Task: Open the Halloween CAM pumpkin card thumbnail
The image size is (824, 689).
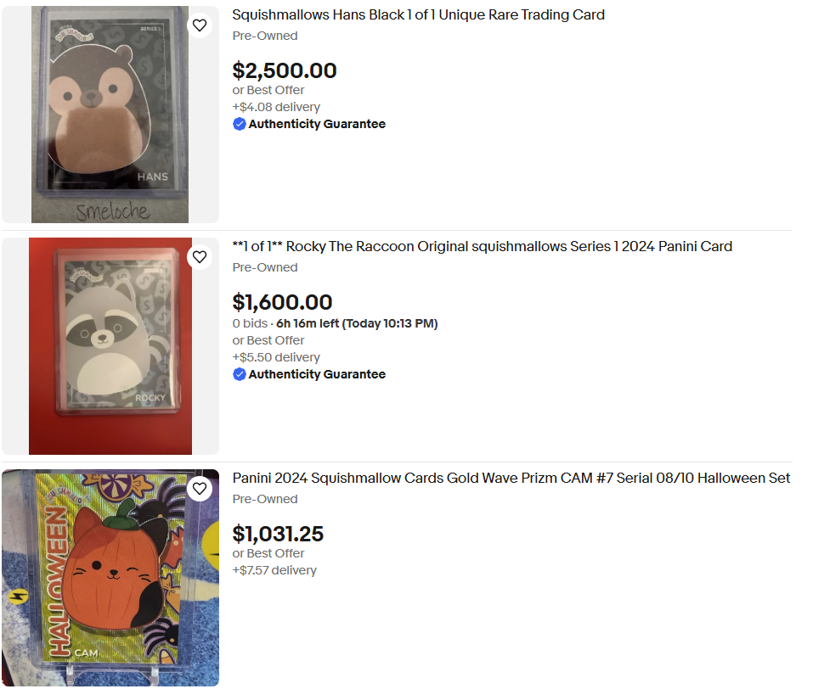Action: [110, 578]
